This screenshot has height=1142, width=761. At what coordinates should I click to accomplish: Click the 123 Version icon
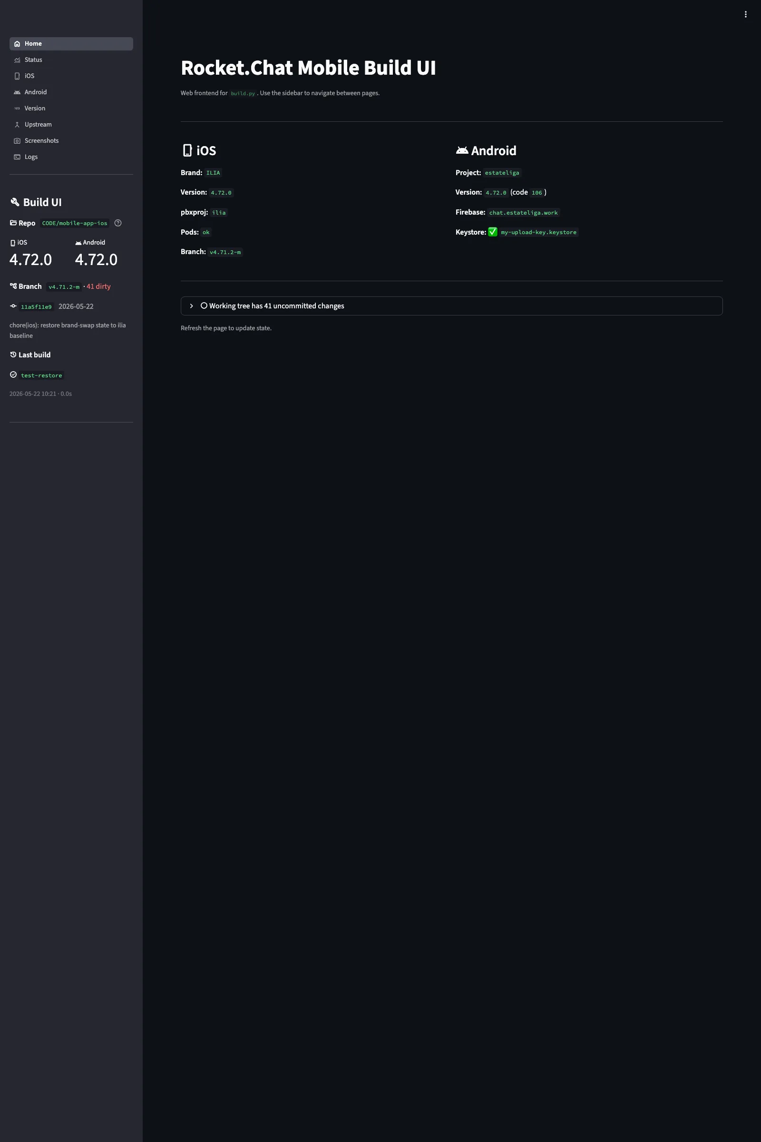(17, 108)
